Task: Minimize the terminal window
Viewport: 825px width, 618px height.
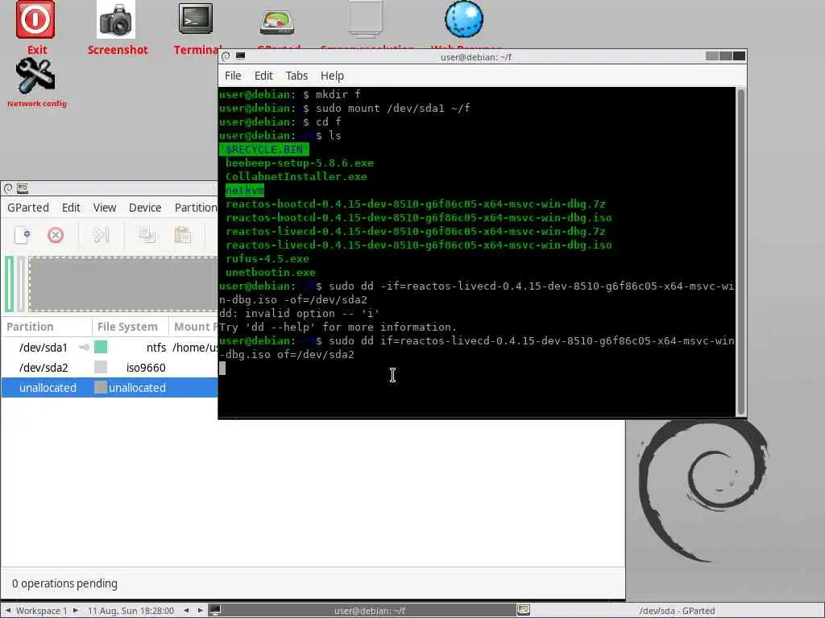Action: [x=712, y=56]
